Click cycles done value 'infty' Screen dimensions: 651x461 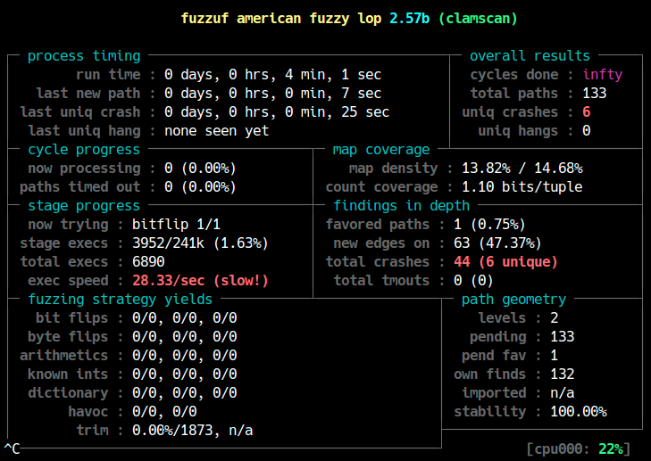603,75
